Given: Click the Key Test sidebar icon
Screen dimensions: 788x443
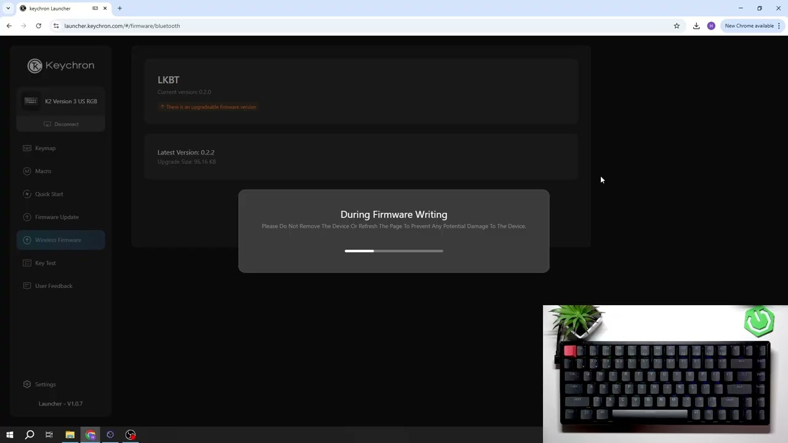Looking at the screenshot, I should 27,263.
